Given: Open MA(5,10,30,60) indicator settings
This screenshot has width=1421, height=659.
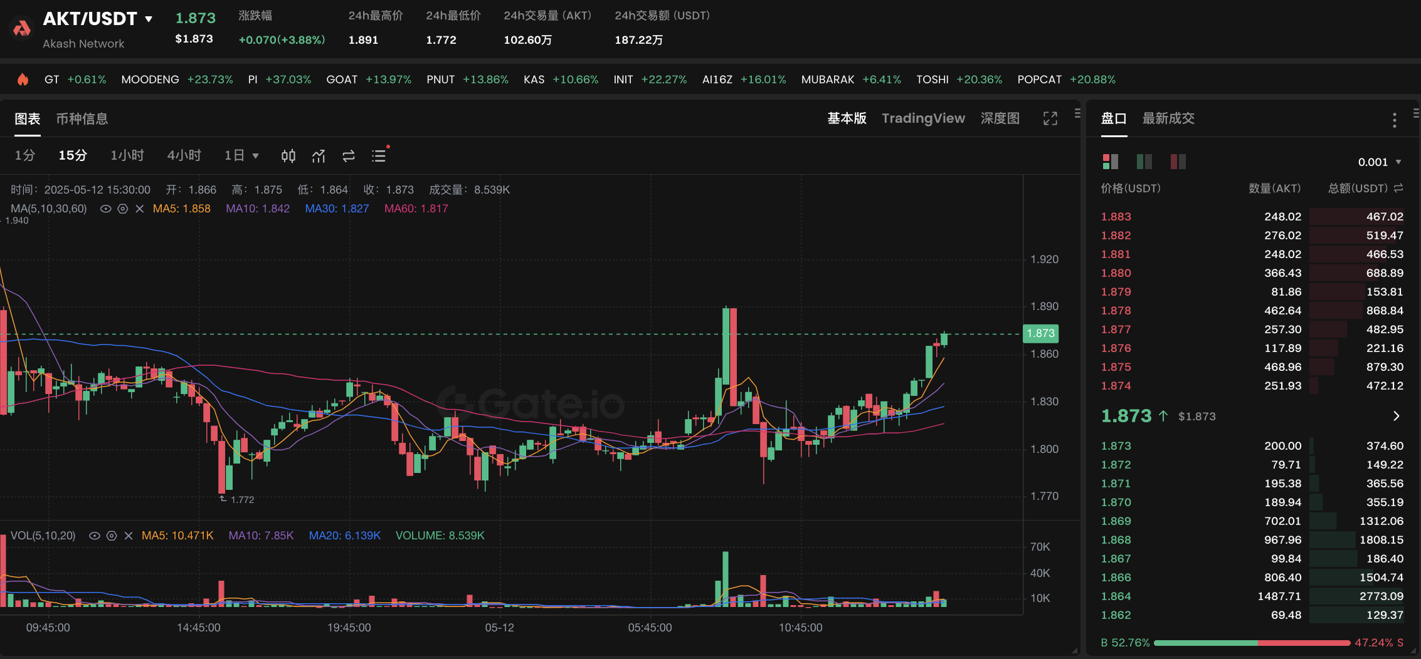Looking at the screenshot, I should pos(123,209).
